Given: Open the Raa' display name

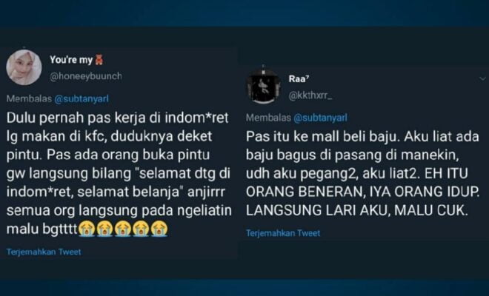Looking at the screenshot, I should 299,79.
